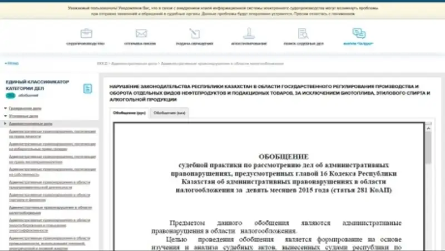Open the Уголовные дела category link
The width and height of the screenshot is (445, 251).
(x=23, y=116)
